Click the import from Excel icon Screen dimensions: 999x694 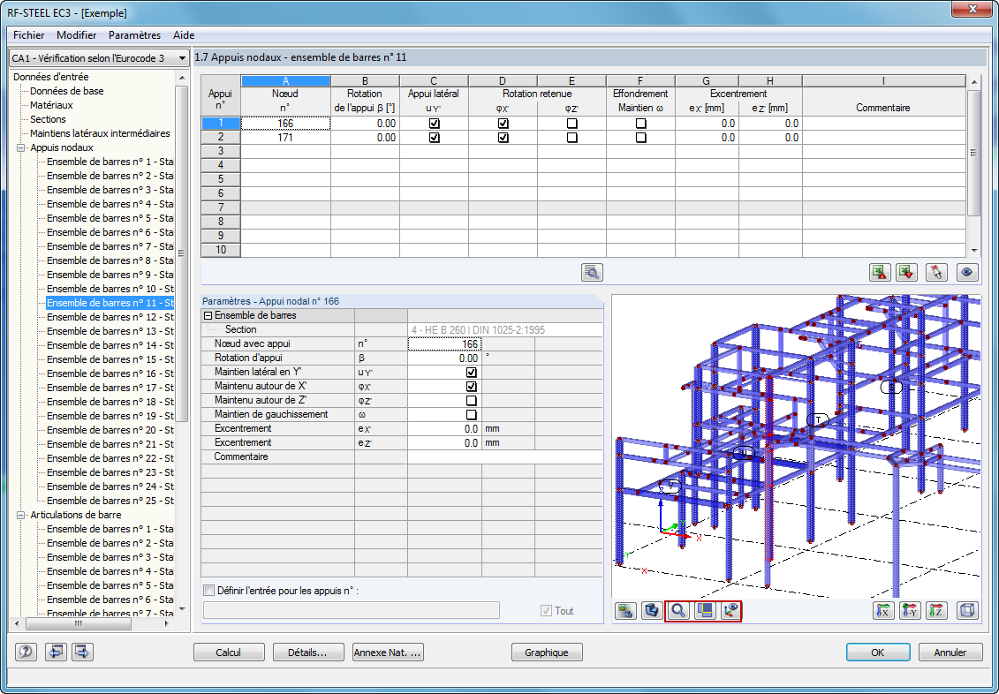click(906, 273)
